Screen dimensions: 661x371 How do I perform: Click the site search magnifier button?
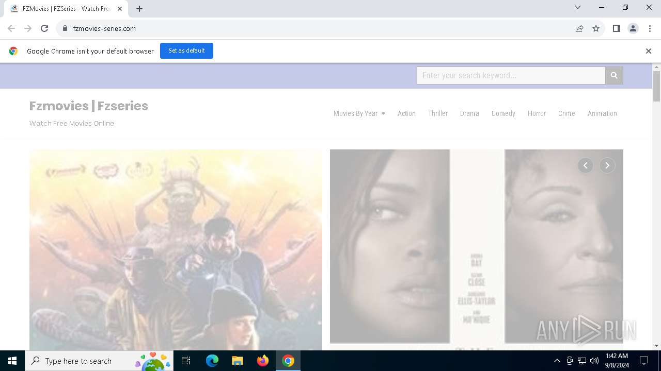[614, 75]
